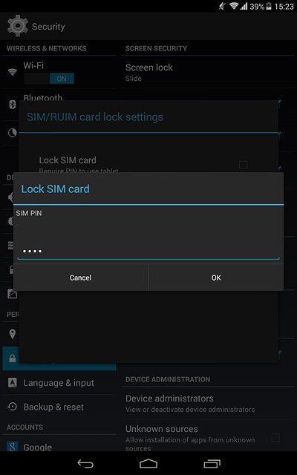Tap the Android home navigation button

tap(148, 463)
